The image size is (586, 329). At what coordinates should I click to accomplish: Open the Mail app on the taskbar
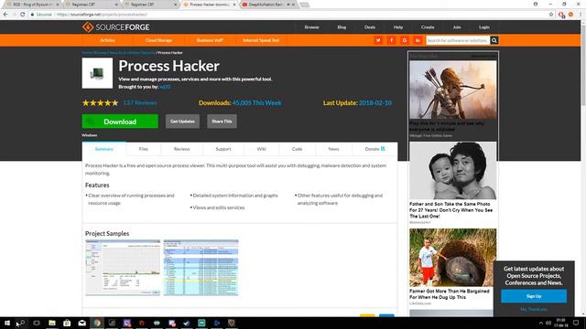(81, 323)
